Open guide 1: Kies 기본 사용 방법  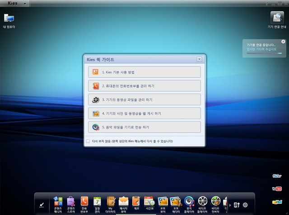[x=144, y=72]
